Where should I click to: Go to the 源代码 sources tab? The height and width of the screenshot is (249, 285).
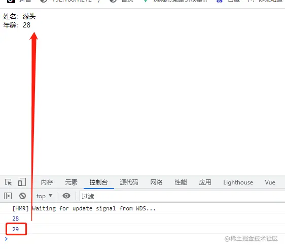tap(129, 182)
